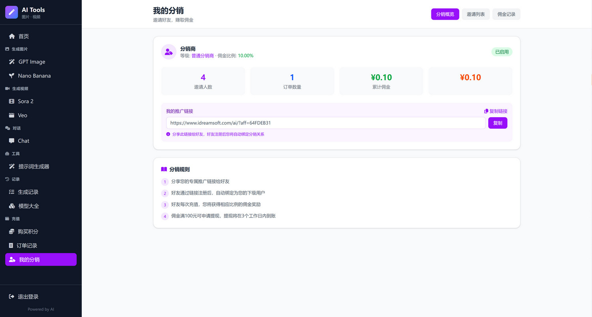The image size is (592, 317).
Task: Open the 佣金记录 tab
Action: (506, 14)
